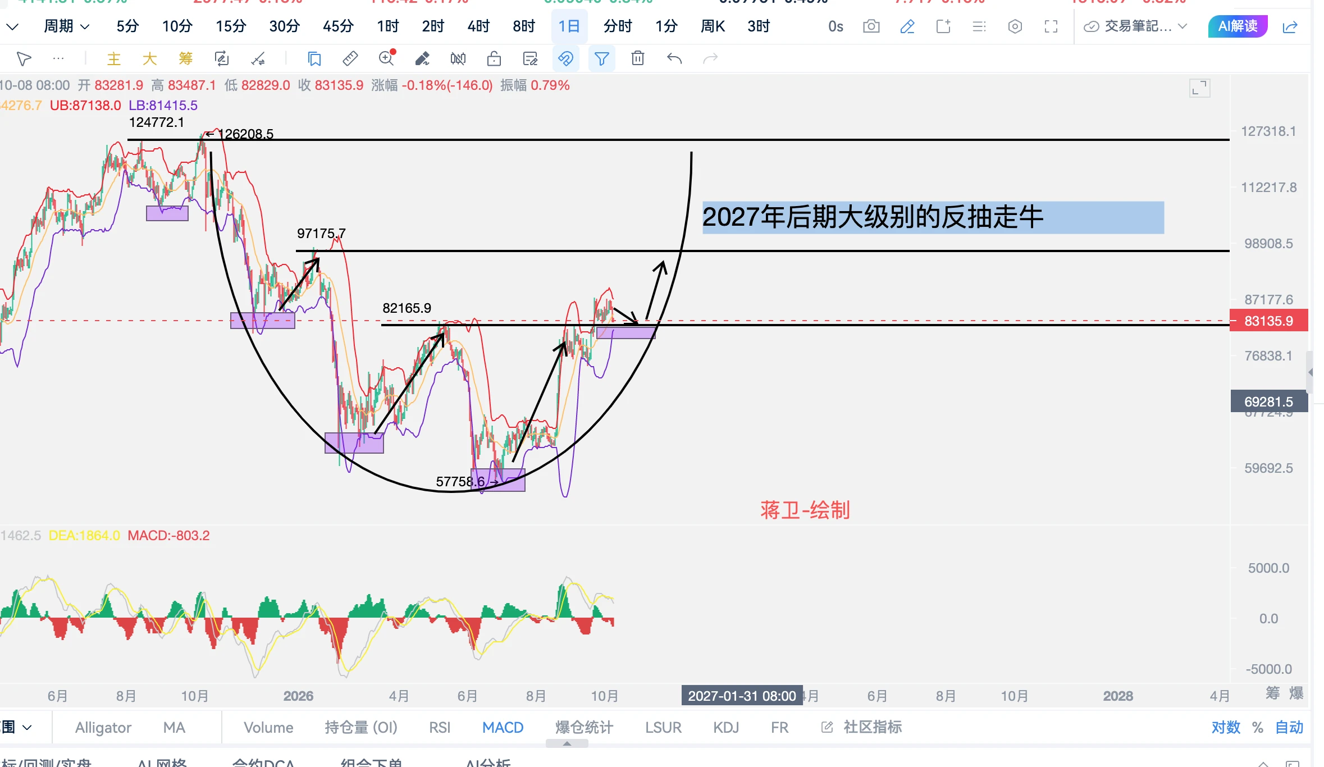Image resolution: width=1324 pixels, height=767 pixels.
Task: Click the AI解读 button
Action: [1238, 26]
